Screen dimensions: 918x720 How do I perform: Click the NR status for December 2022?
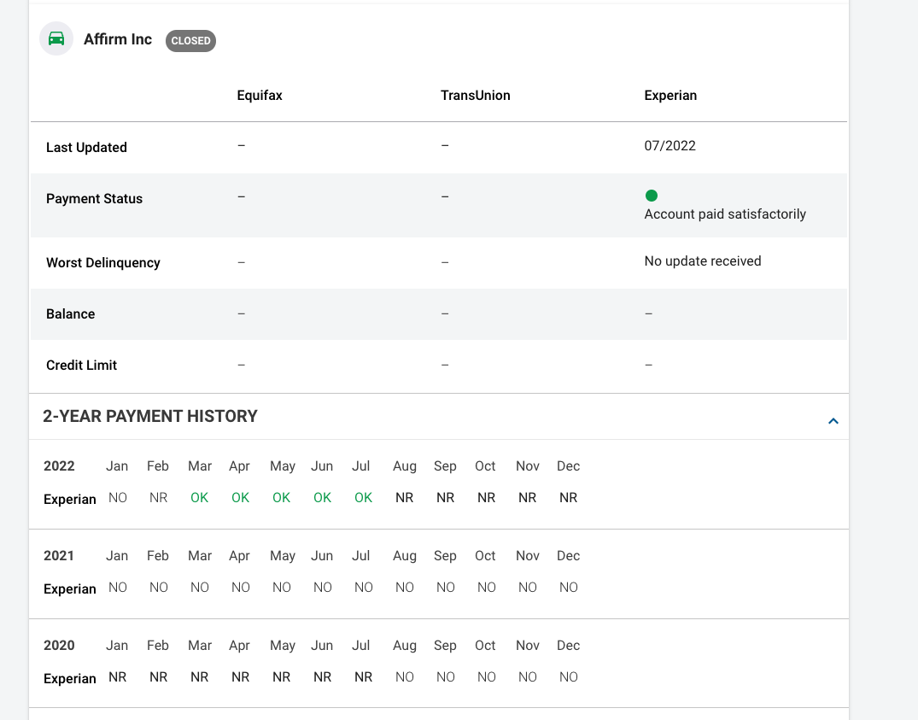[568, 498]
